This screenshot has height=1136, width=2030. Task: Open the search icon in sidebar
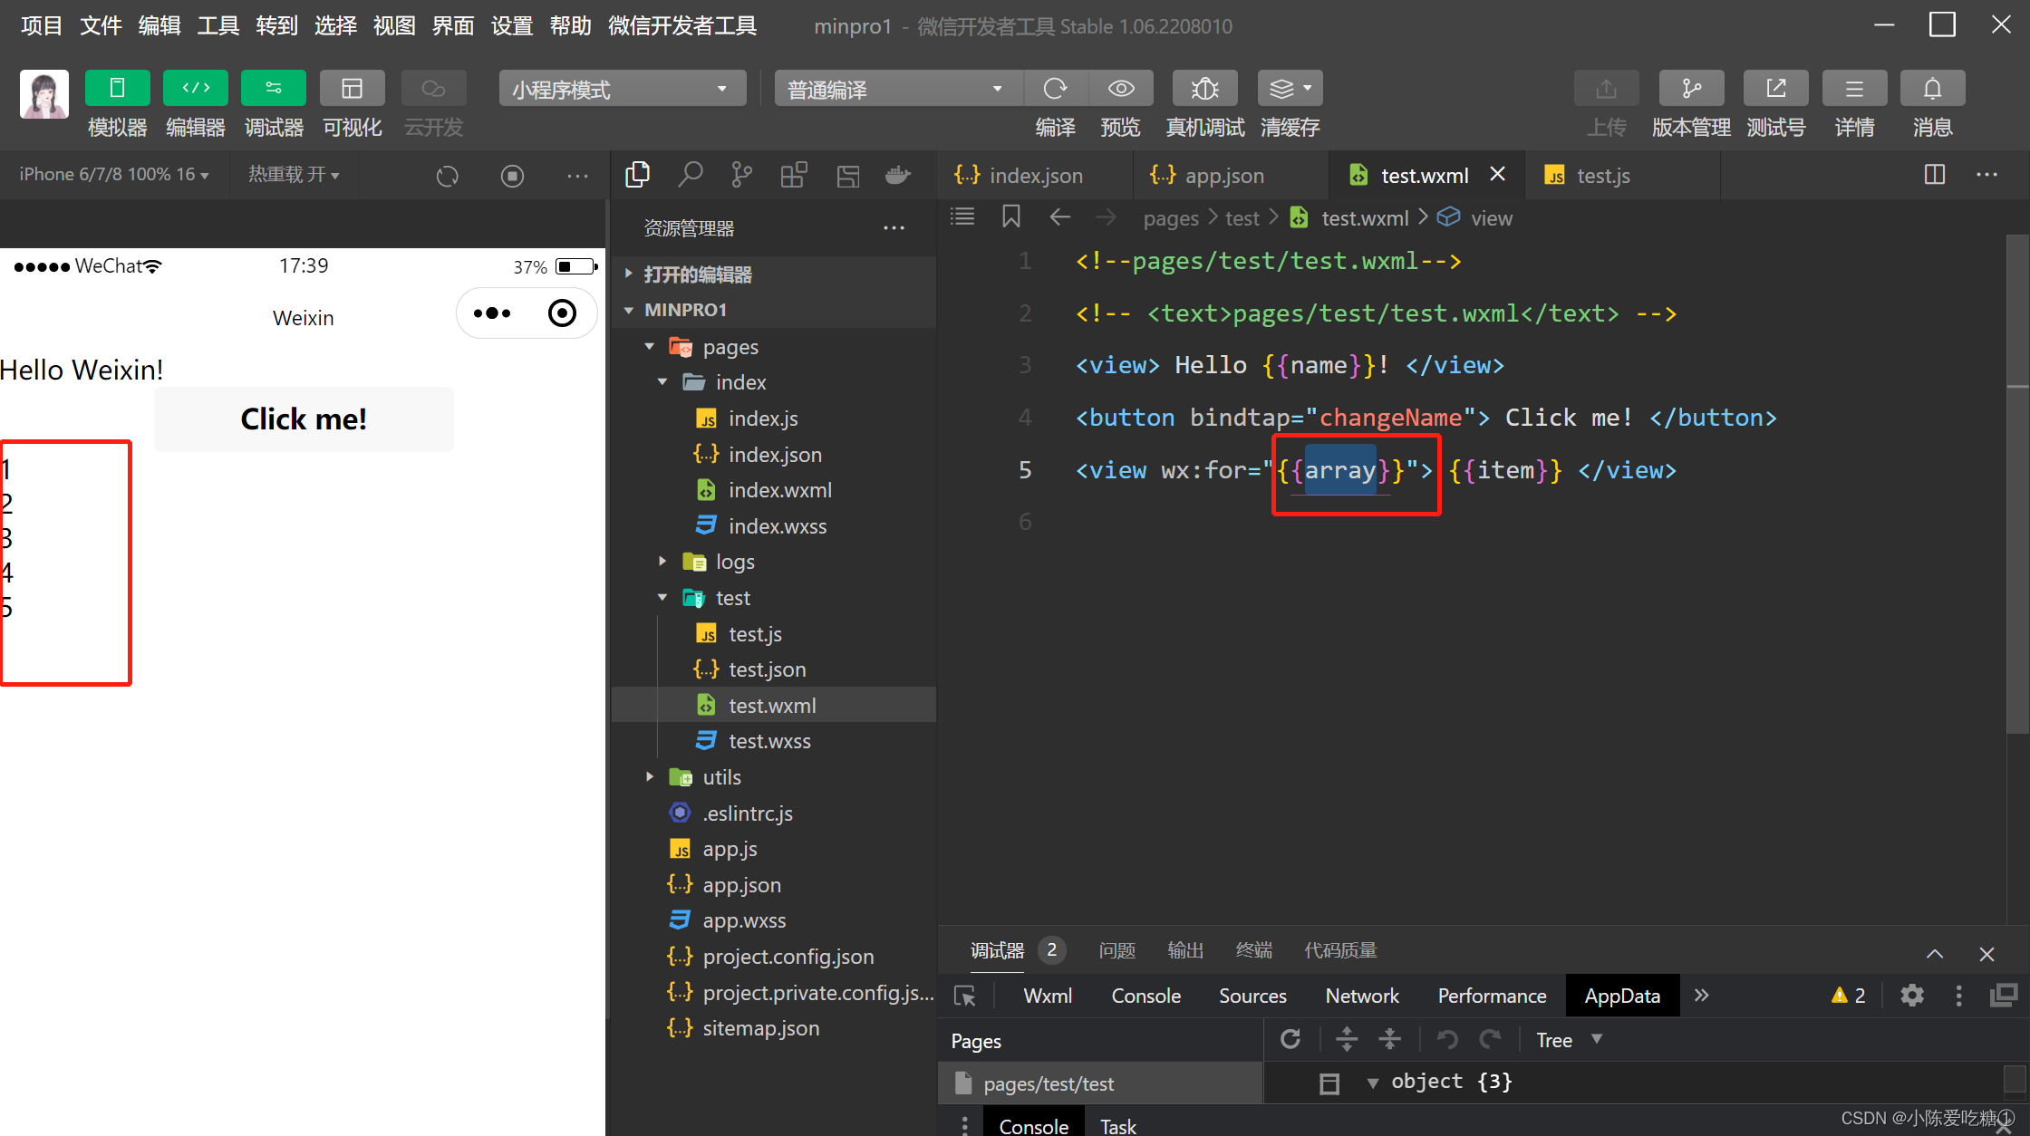tap(690, 175)
